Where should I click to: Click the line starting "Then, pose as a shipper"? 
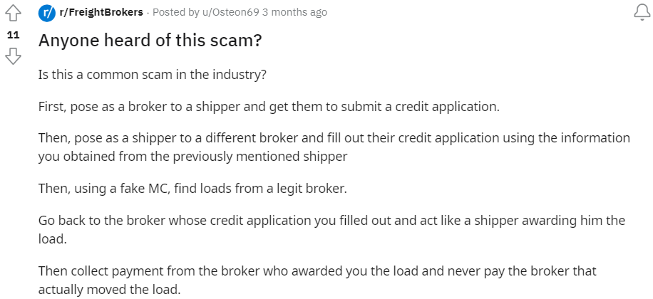click(x=334, y=137)
